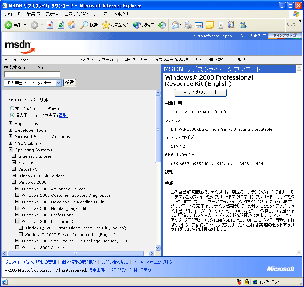
Task: Click the Refresh page toolbar icon
Action: click(61, 25)
